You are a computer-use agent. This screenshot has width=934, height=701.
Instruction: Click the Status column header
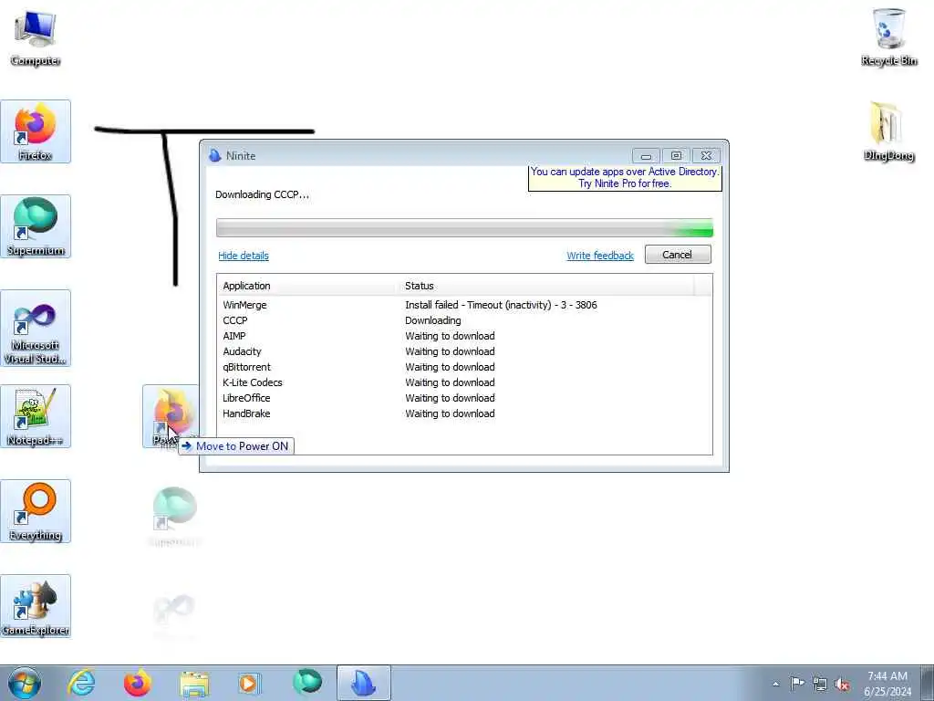pos(545,286)
